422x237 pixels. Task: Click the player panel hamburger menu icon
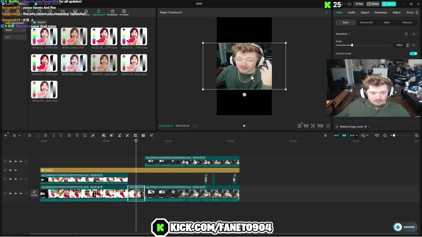(326, 13)
